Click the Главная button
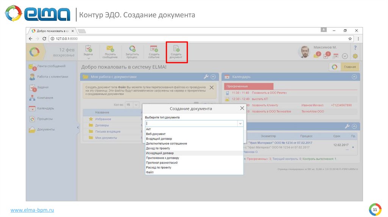This screenshot has height=217, width=388. pyautogui.click(x=349, y=67)
